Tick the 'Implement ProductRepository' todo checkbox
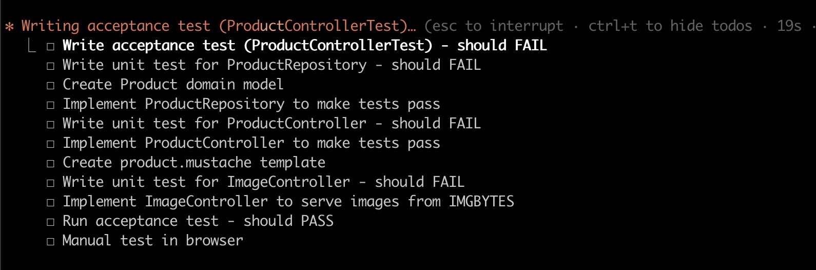The height and width of the screenshot is (270, 816). coord(50,105)
